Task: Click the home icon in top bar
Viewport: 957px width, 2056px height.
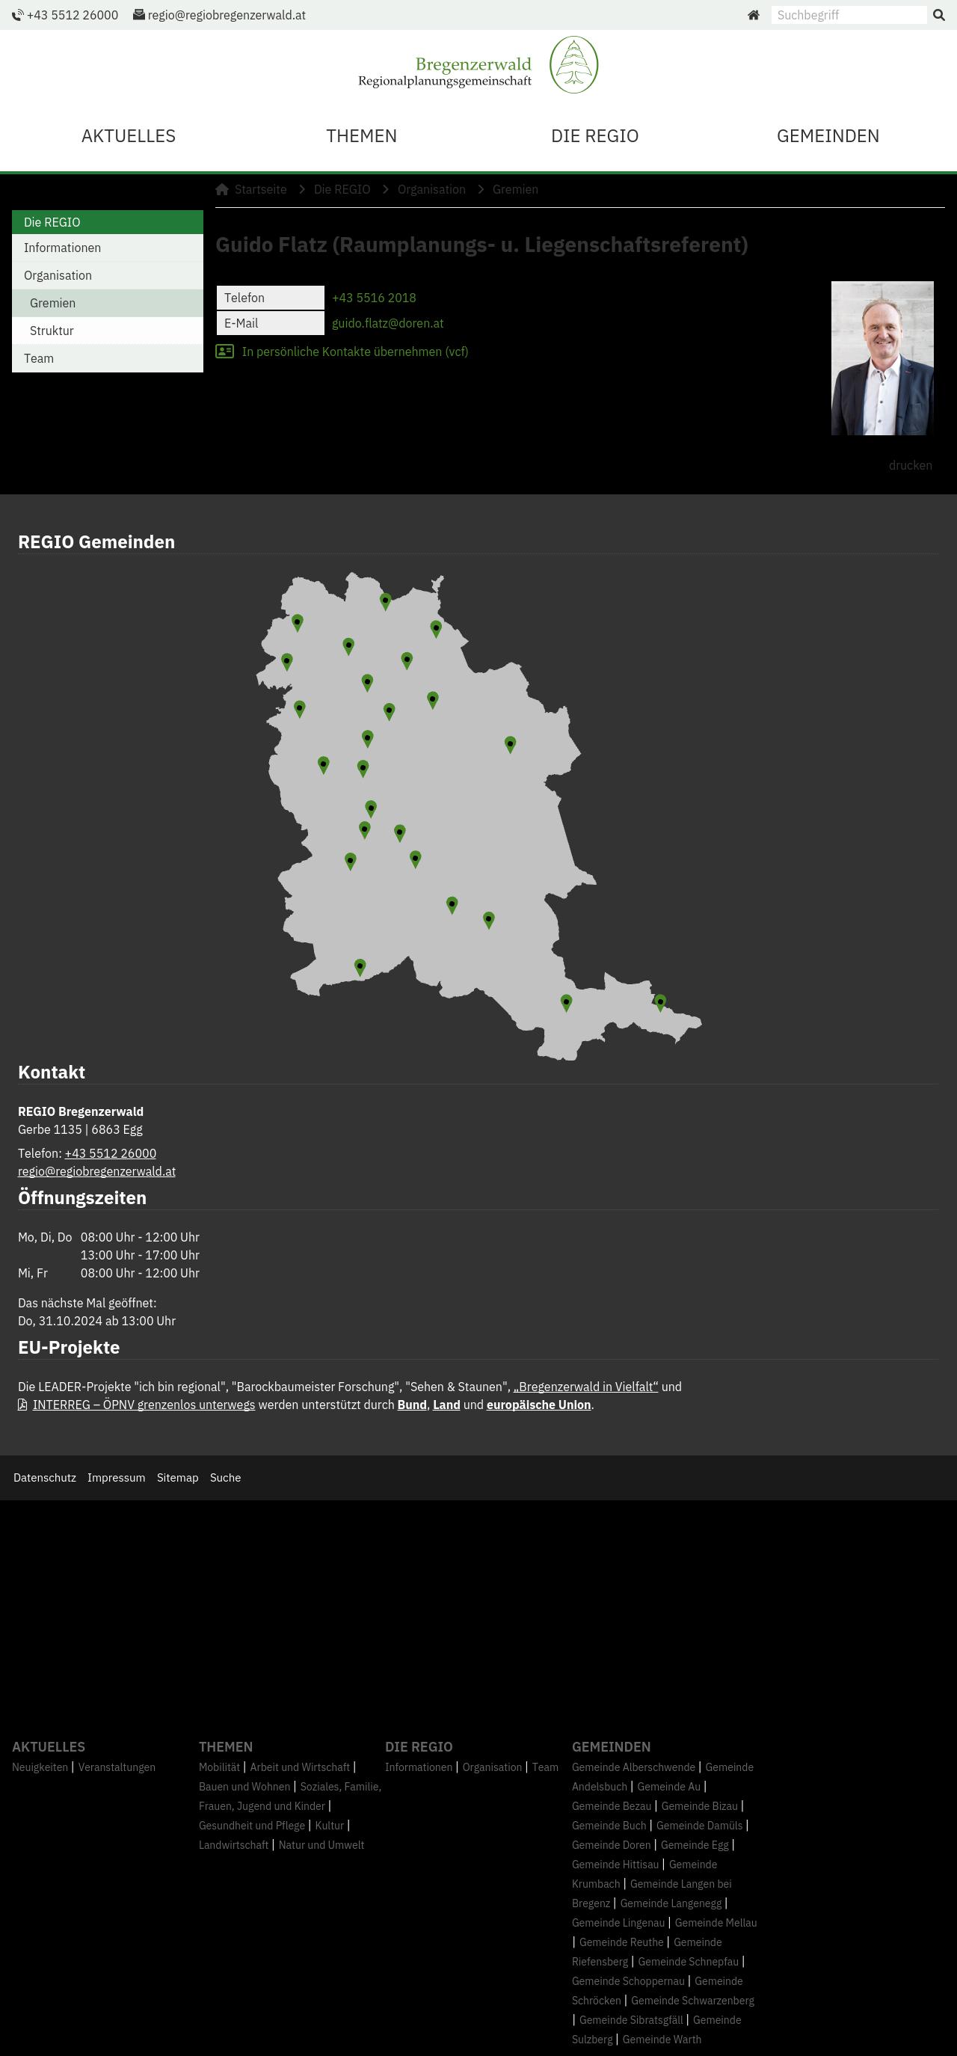Action: click(753, 15)
